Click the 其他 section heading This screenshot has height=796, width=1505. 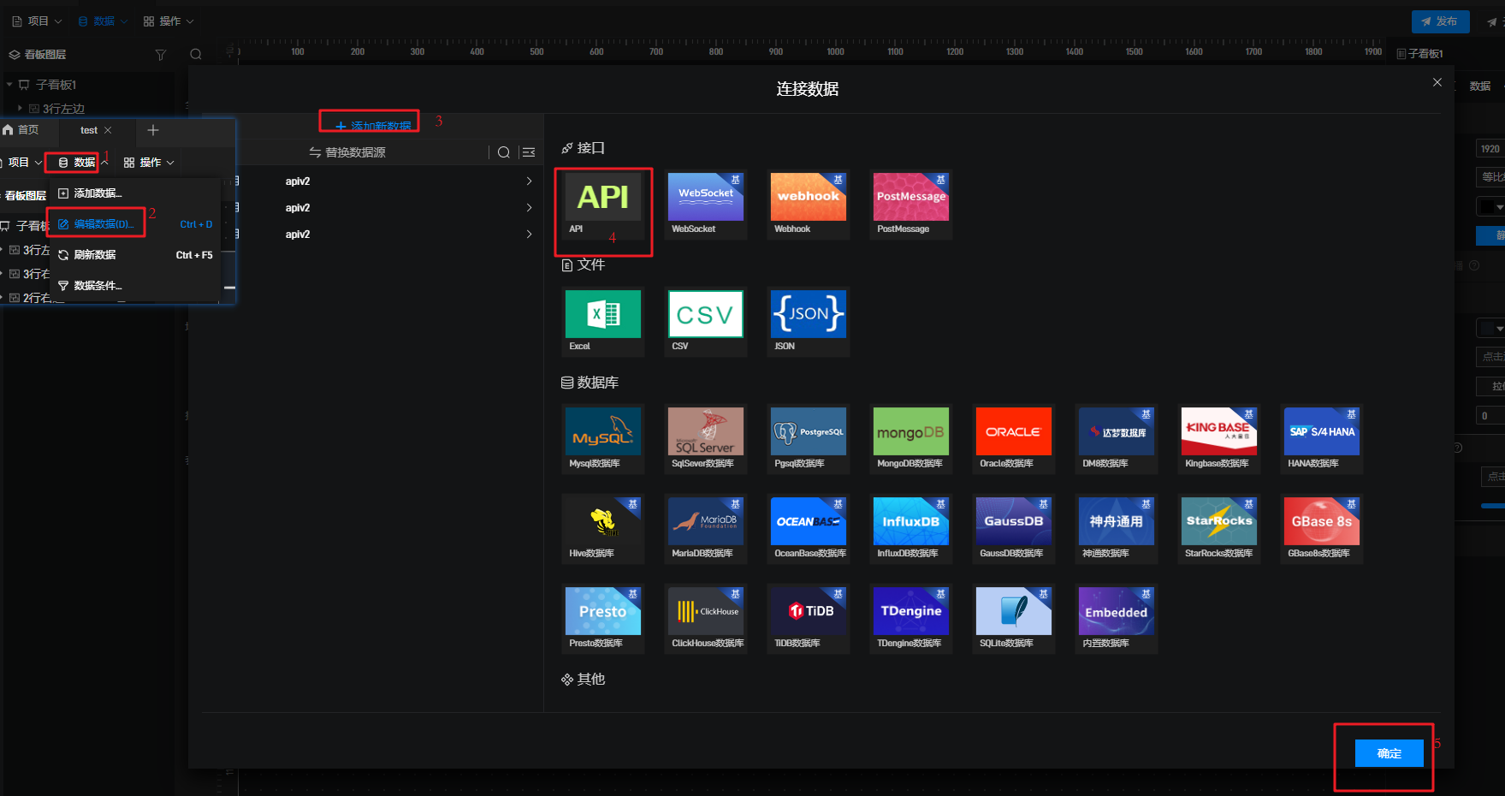coord(583,680)
